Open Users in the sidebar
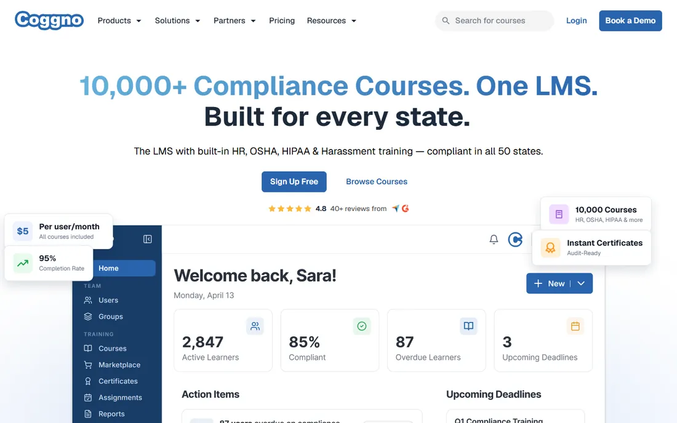The height and width of the screenshot is (423, 677). click(x=108, y=300)
